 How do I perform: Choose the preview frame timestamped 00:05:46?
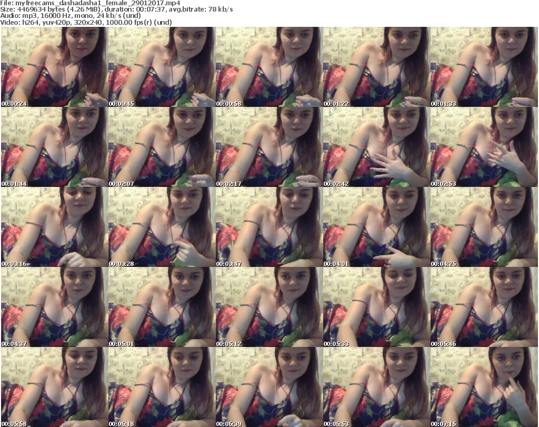click(x=484, y=307)
